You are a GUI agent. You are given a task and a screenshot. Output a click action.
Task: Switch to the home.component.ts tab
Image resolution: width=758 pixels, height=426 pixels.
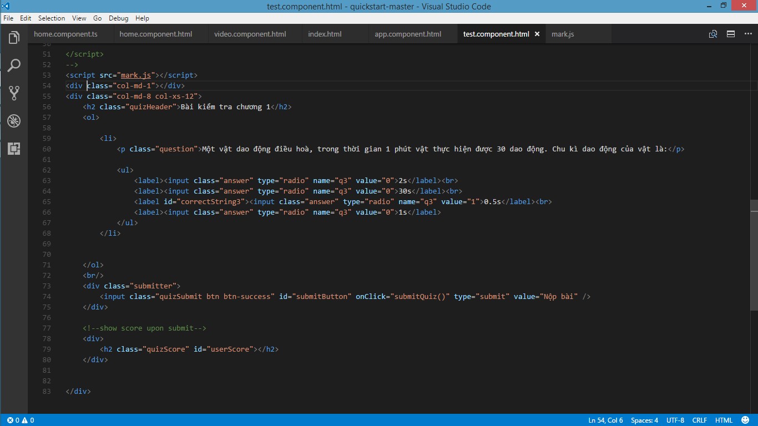65,34
